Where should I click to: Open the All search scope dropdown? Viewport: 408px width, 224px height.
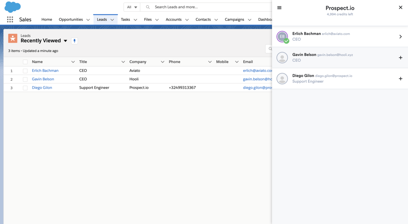132,7
